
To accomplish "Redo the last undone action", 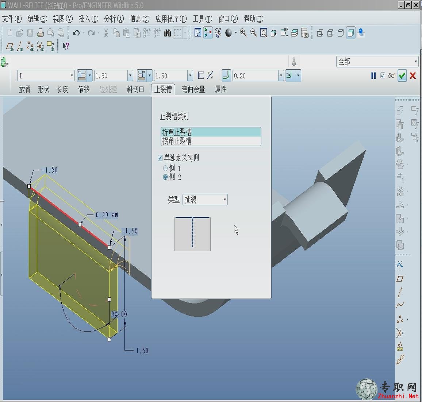I will pyautogui.click(x=91, y=33).
